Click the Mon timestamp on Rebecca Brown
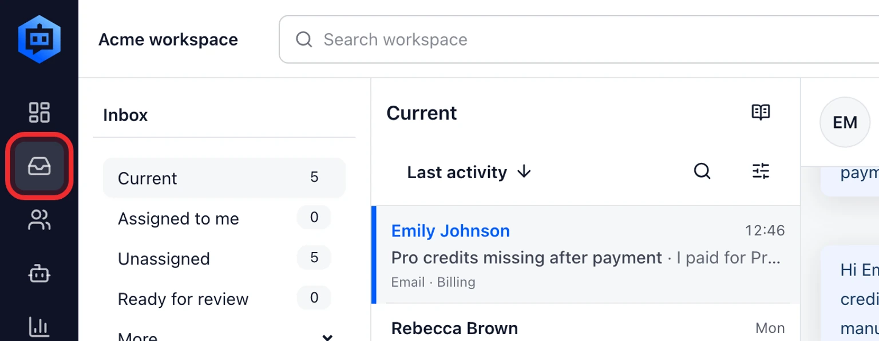Viewport: 879px width, 341px height. [x=770, y=328]
